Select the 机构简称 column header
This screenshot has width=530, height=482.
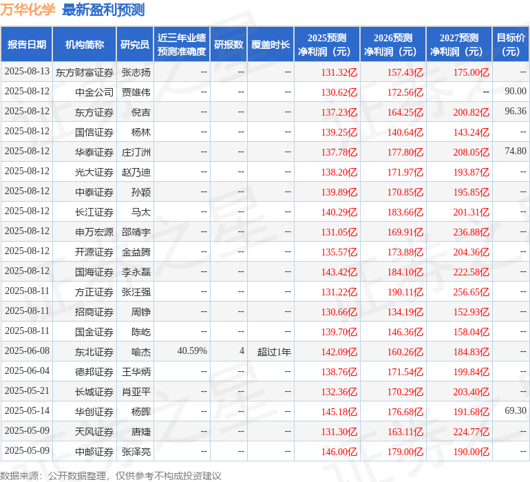[85, 44]
